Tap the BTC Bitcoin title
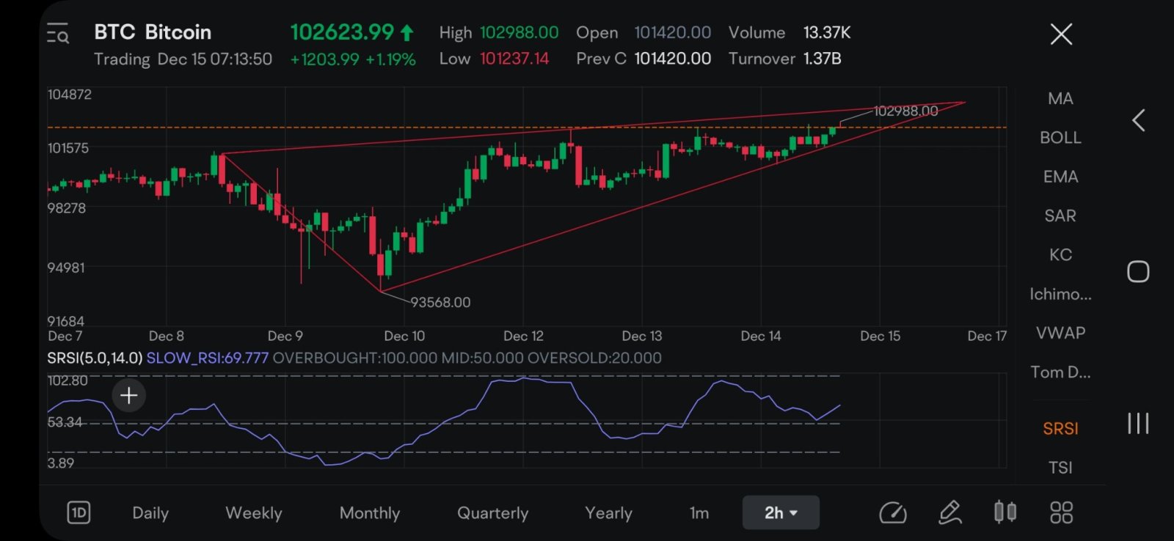The width and height of the screenshot is (1174, 541). [x=153, y=32]
